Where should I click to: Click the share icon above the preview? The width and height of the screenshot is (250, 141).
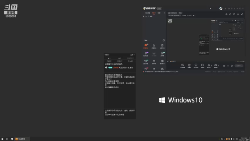tap(242, 14)
